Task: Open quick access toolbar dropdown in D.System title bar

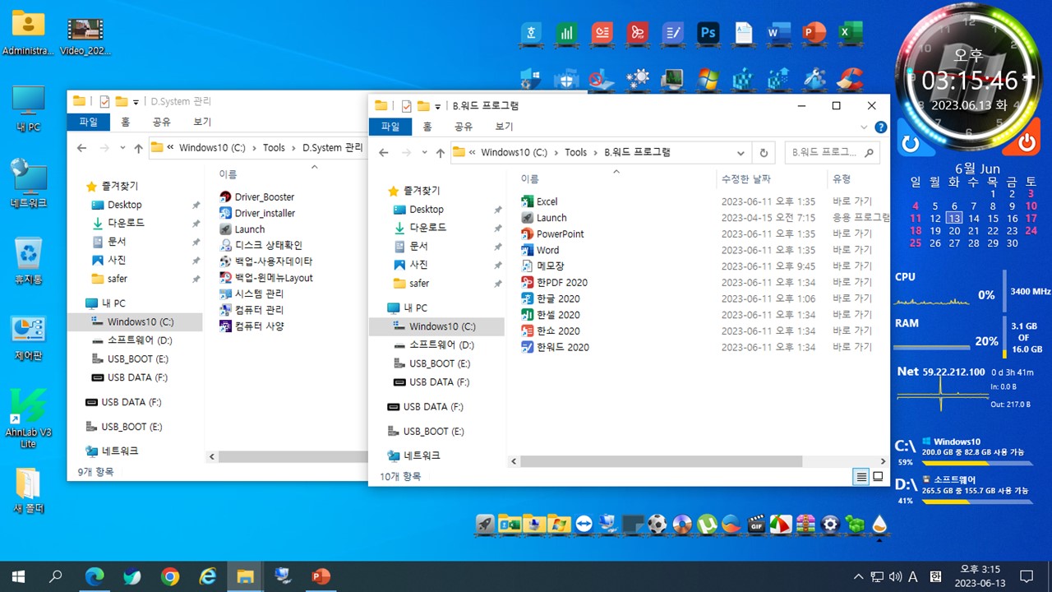Action: [x=136, y=102]
